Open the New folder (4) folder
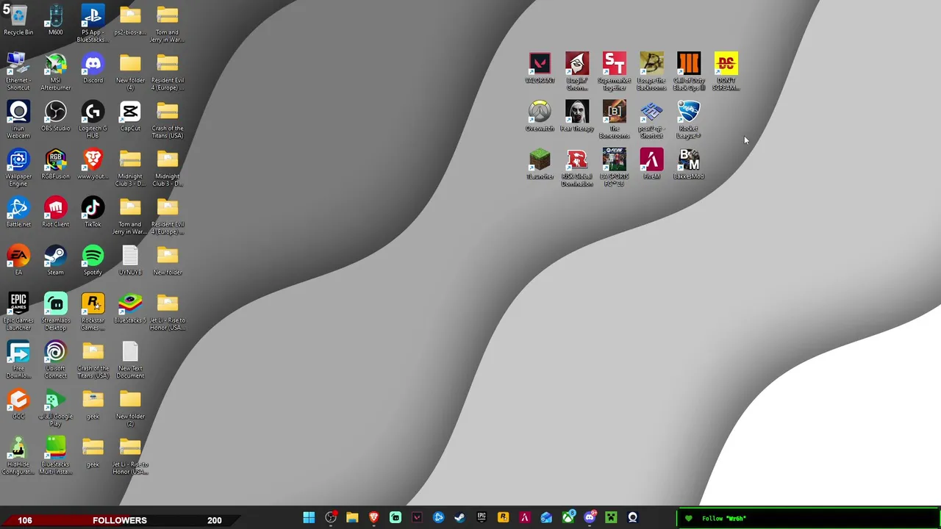This screenshot has height=529, width=941. click(x=130, y=72)
